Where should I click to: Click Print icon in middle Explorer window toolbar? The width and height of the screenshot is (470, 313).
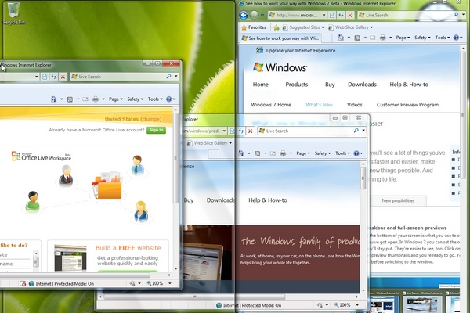tap(283, 153)
